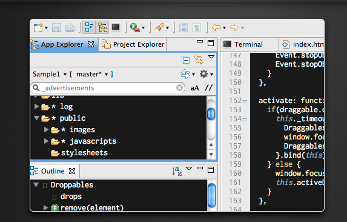This screenshot has height=222, width=347.
Task: Open the Forward history dropdown arrow
Action: pos(243,28)
